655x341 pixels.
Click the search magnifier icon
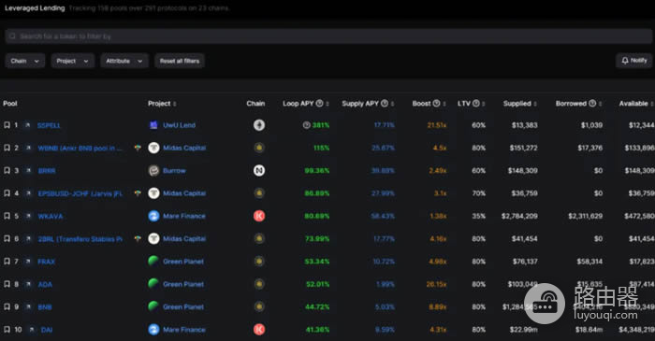pyautogui.click(x=12, y=36)
